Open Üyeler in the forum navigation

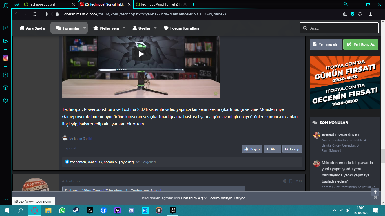tap(141, 28)
